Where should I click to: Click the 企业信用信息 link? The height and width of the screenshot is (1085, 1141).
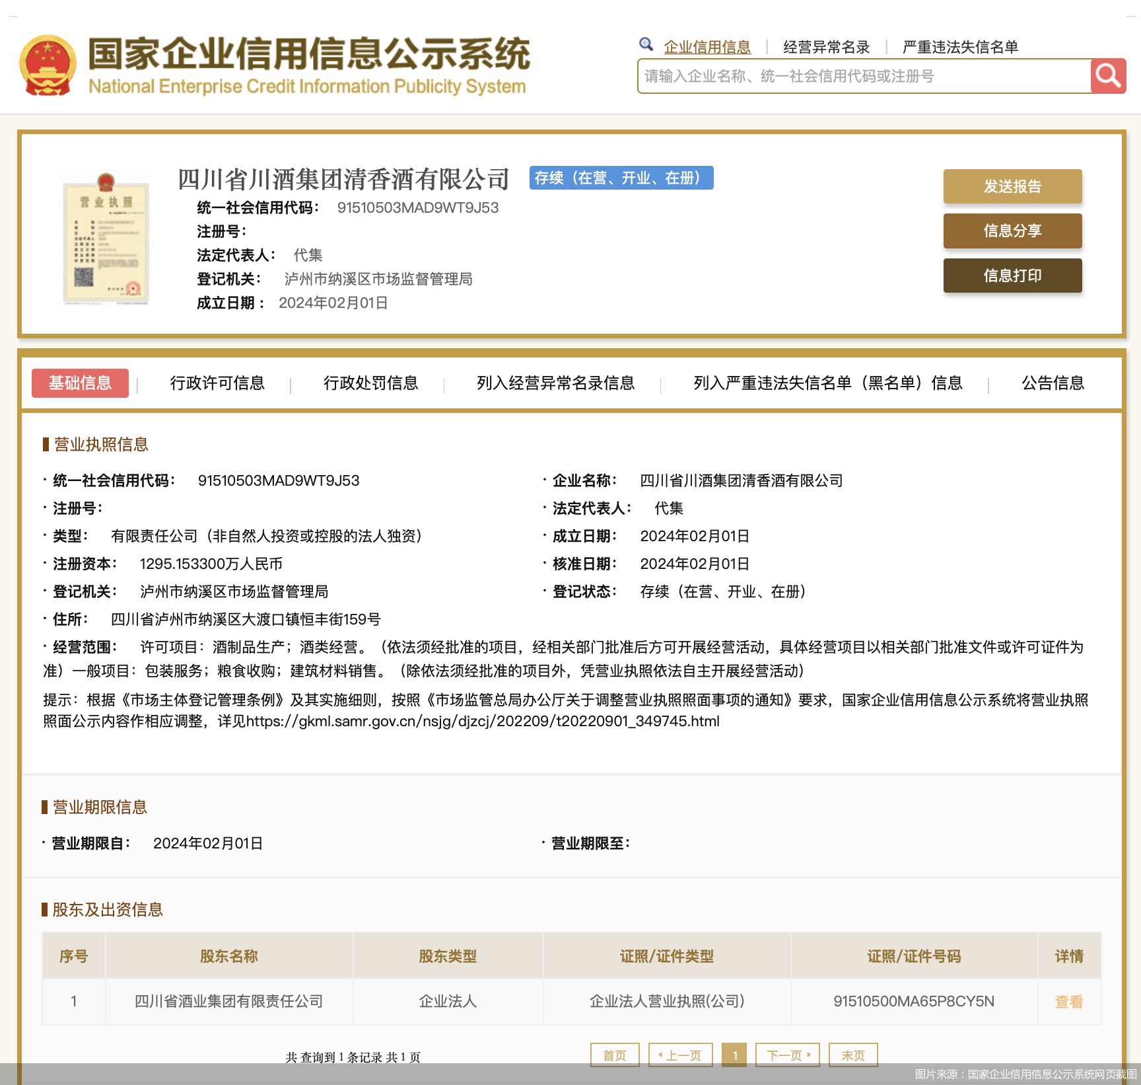[707, 47]
